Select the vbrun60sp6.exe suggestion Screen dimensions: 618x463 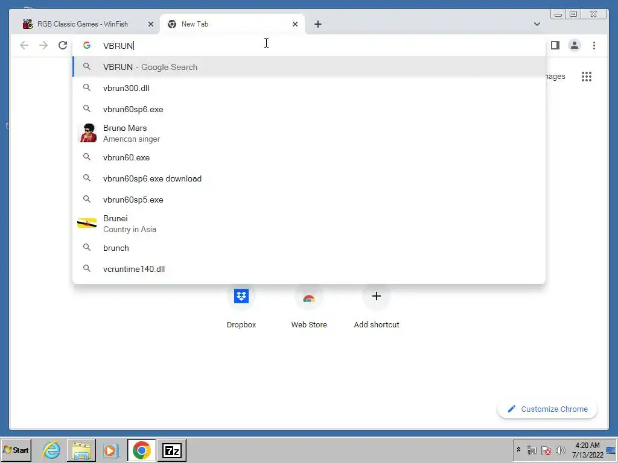point(309,109)
